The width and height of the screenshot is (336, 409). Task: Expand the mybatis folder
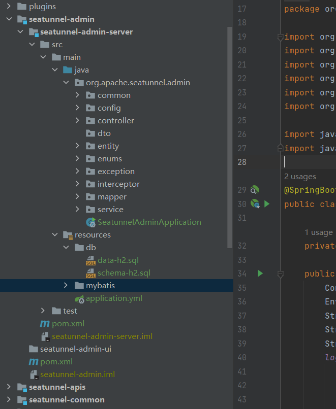click(x=66, y=285)
